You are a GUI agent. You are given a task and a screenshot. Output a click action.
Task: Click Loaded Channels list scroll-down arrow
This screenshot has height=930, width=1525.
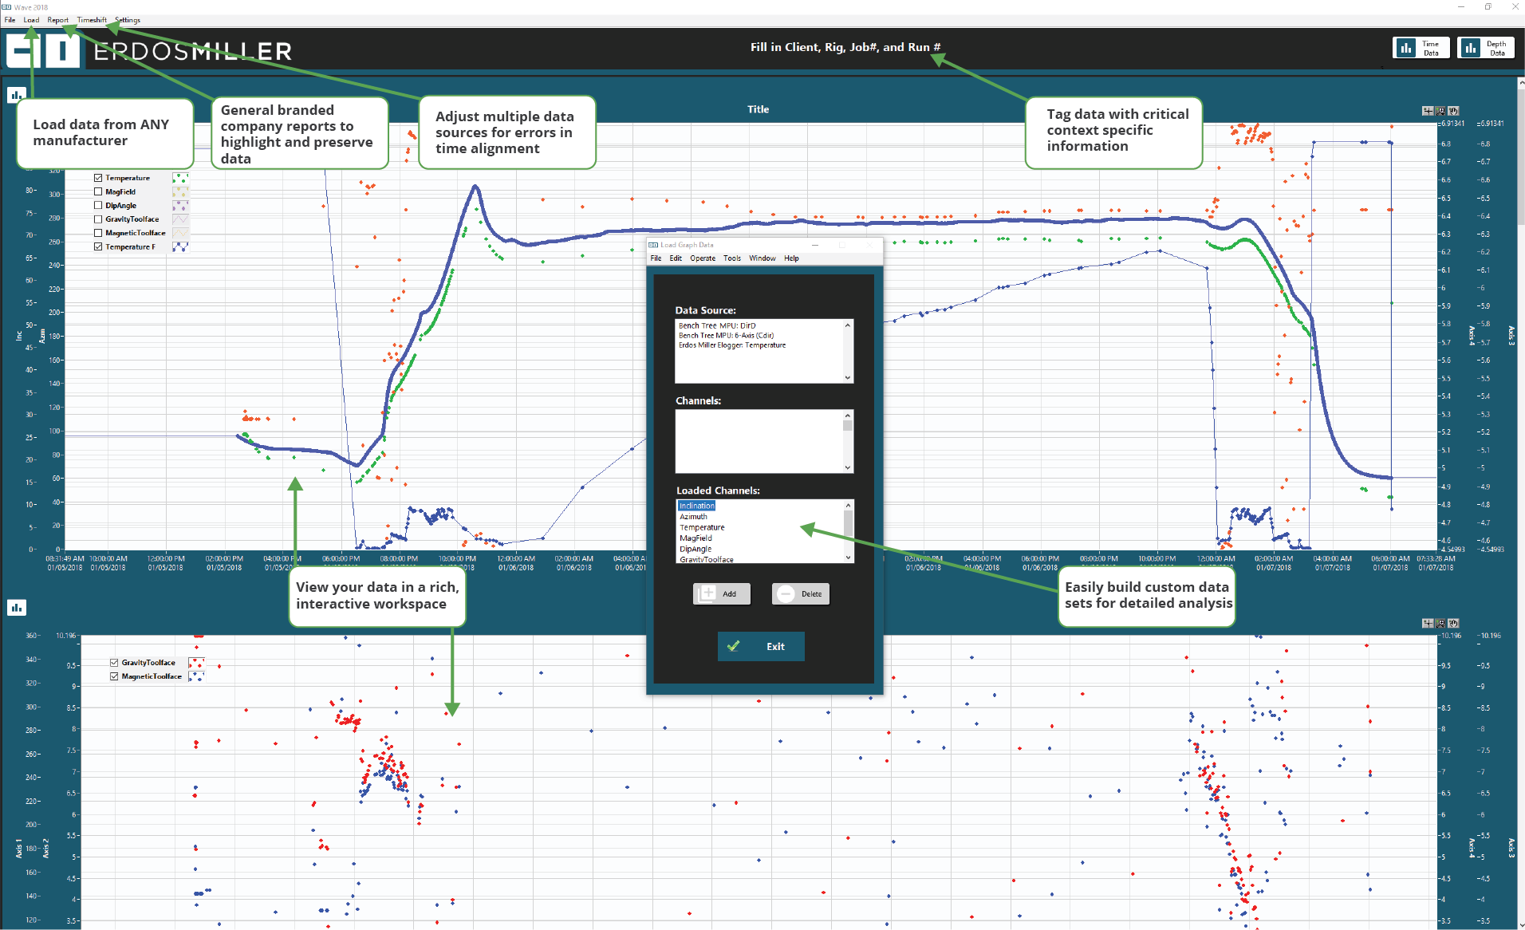(848, 558)
